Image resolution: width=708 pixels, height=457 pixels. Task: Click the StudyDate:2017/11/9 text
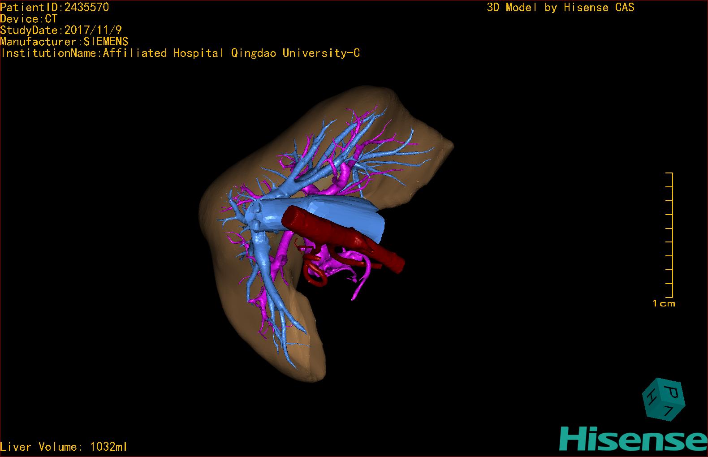(x=61, y=30)
